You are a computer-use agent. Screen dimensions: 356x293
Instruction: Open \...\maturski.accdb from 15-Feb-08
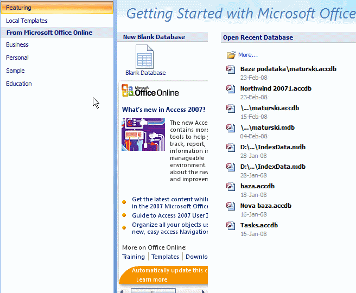click(270, 108)
